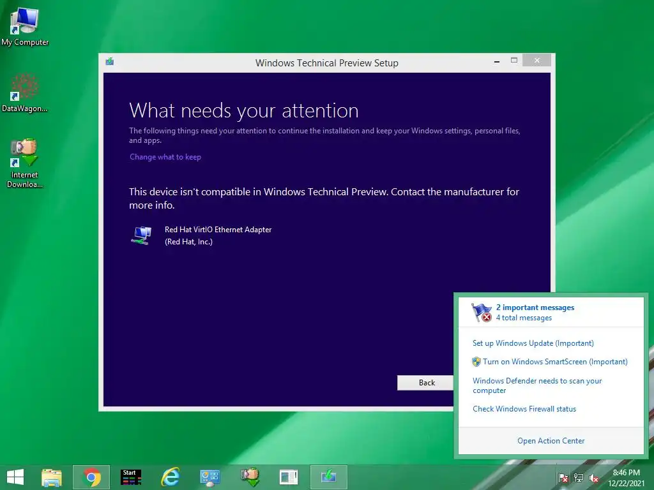
Task: Click the What needs your attention heading
Action: coord(244,111)
